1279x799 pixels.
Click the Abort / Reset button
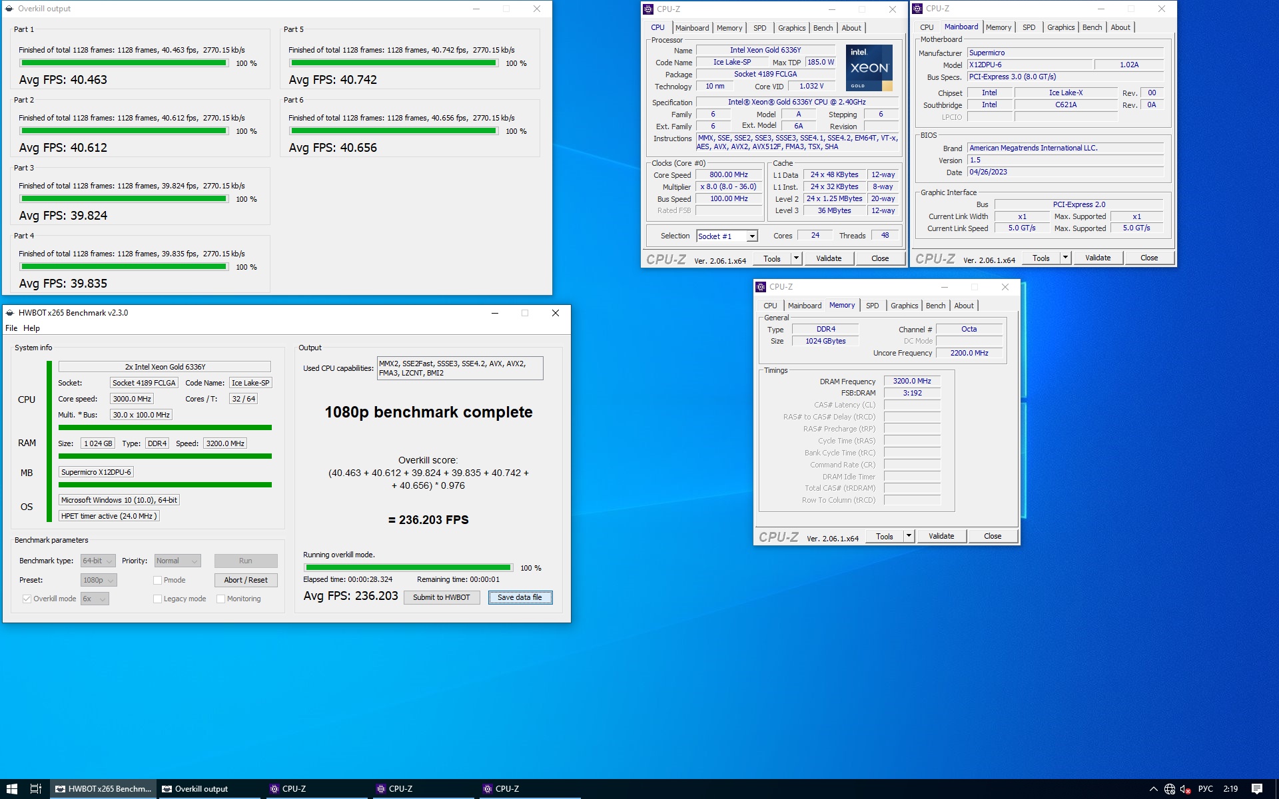246,580
